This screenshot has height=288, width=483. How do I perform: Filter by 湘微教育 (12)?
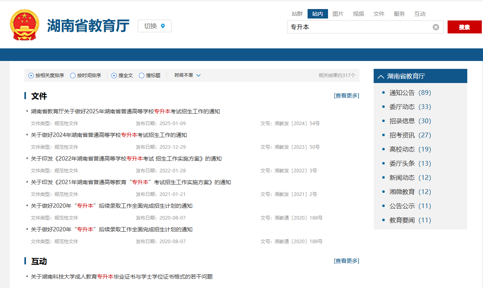pos(410,192)
